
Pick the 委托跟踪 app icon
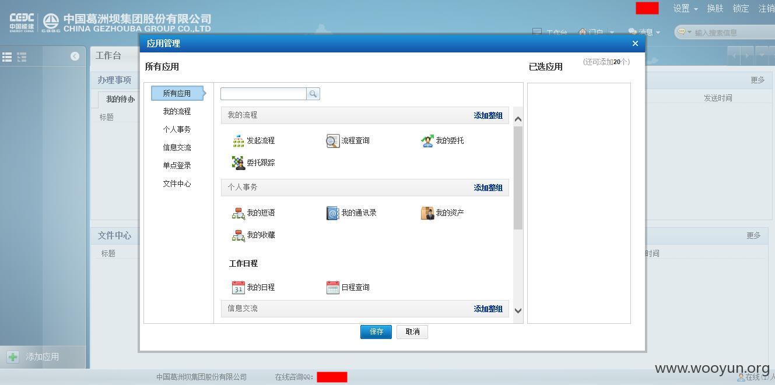239,163
